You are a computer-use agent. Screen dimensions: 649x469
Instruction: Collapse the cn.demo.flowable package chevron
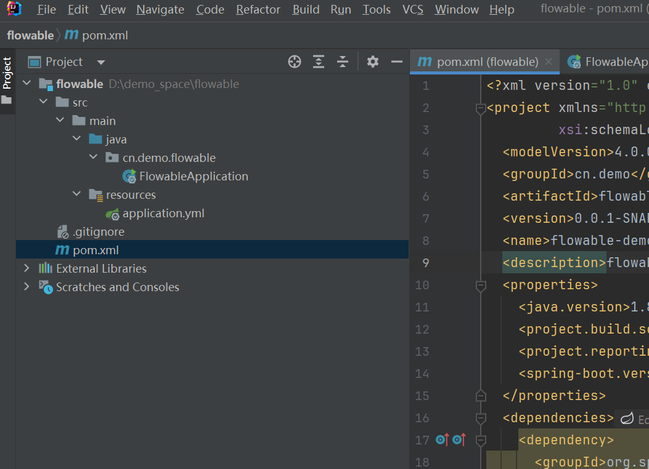click(x=93, y=156)
